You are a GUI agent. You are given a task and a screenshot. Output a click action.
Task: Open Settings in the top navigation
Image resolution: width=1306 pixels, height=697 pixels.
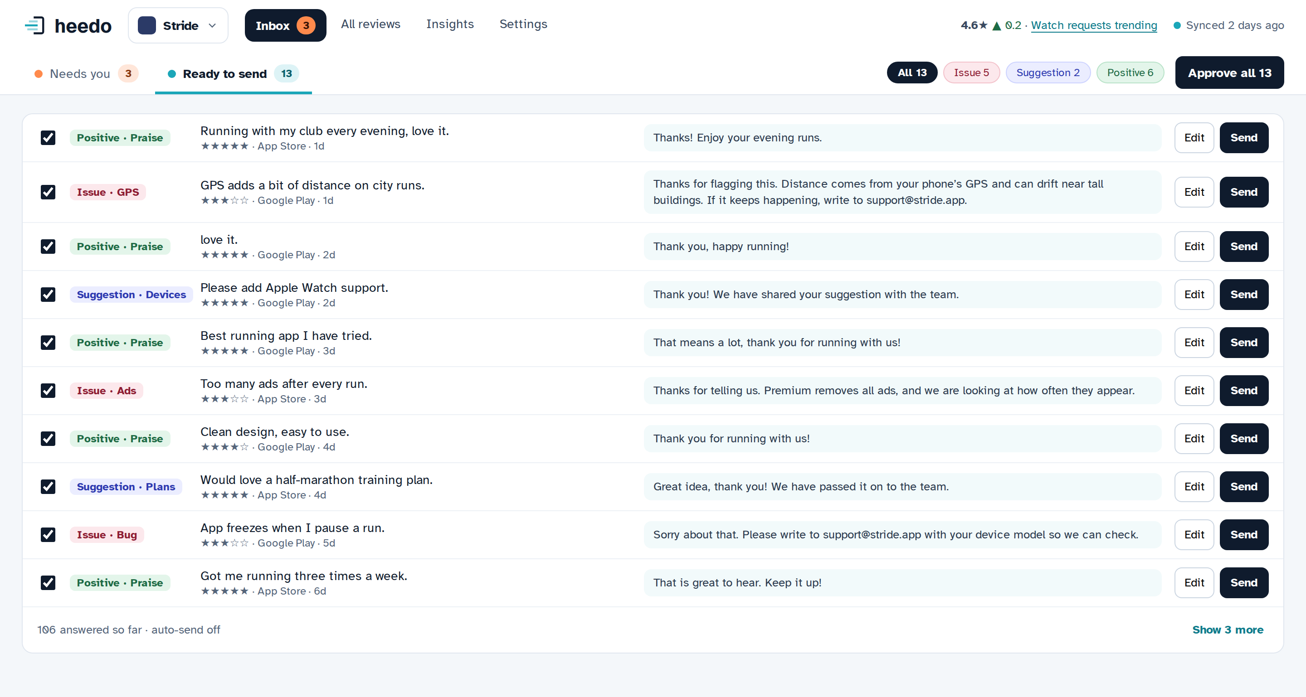(x=523, y=24)
